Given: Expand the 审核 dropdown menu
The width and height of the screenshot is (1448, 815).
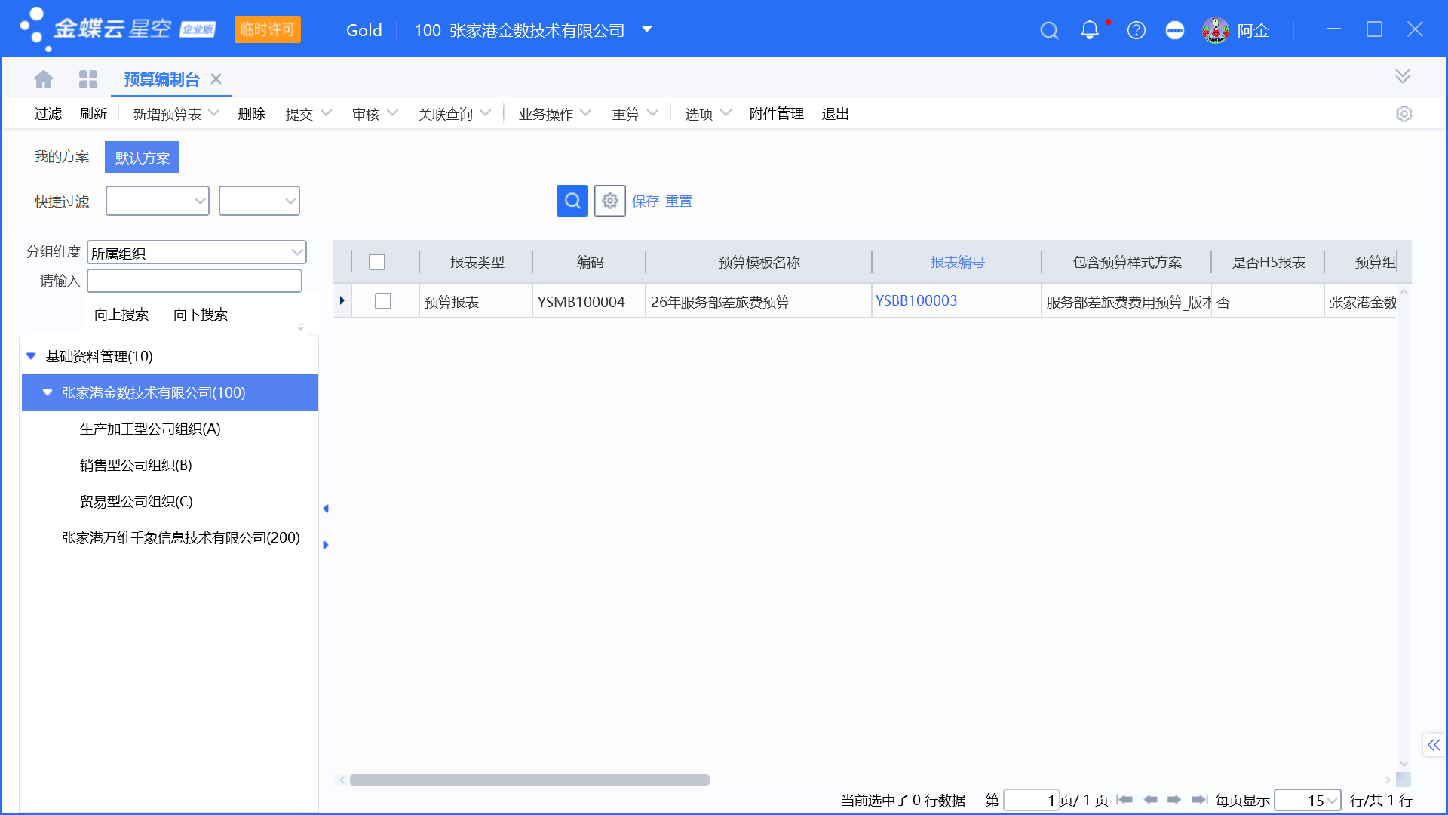Looking at the screenshot, I should tap(393, 113).
